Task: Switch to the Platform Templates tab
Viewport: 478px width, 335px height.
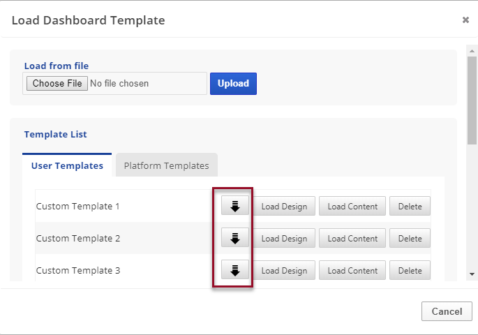Action: click(166, 165)
